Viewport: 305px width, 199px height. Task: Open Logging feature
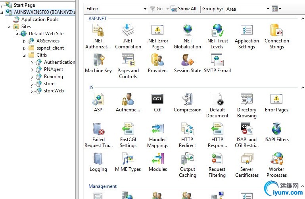point(98,162)
